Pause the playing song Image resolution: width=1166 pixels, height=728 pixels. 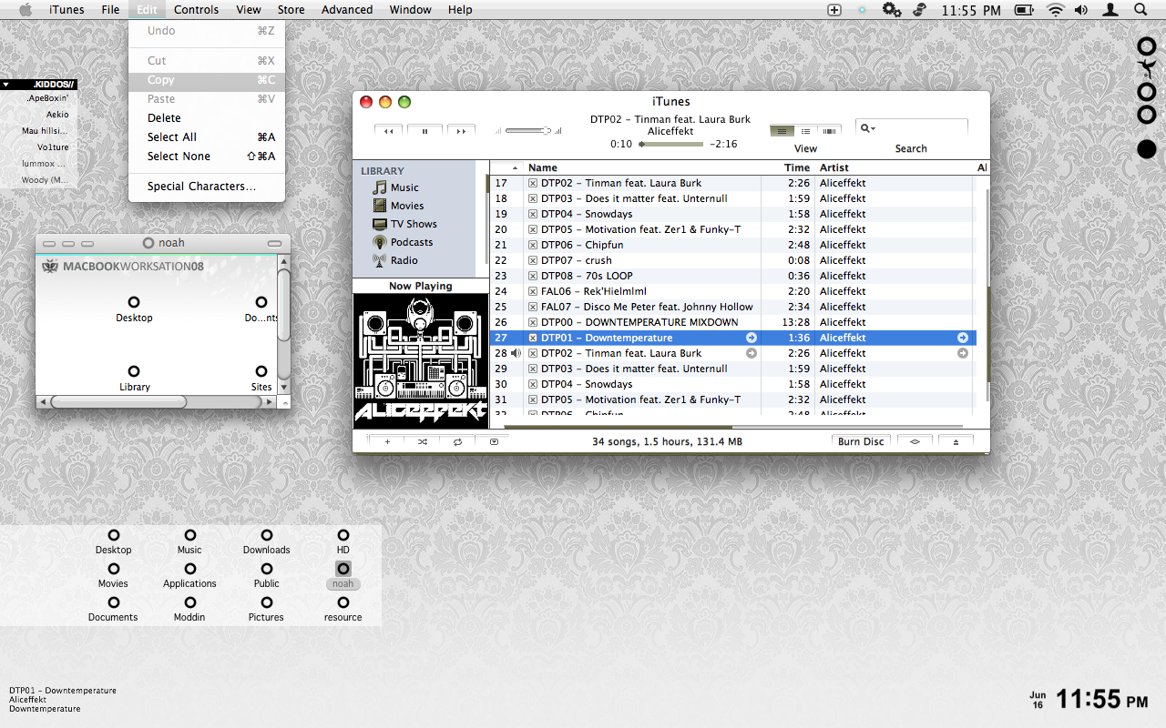[x=424, y=131]
